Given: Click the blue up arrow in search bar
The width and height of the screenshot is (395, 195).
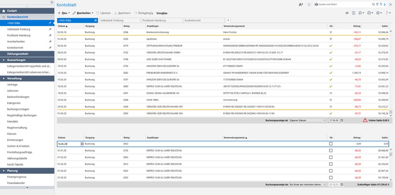Looking at the screenshot, I should pos(381,4).
